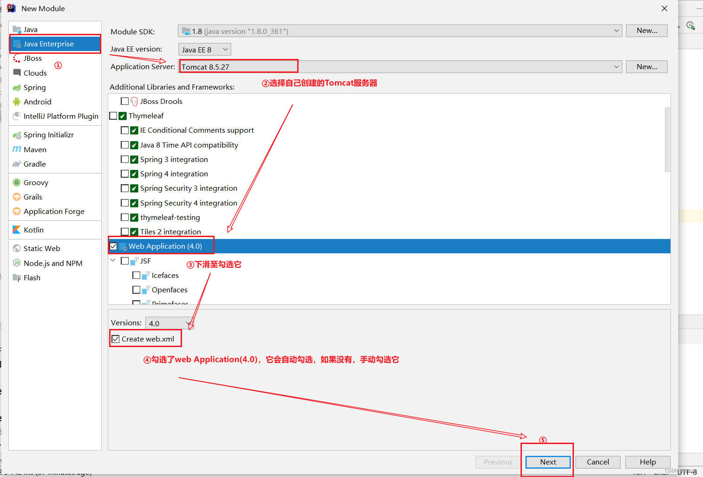This screenshot has width=703, height=477.
Task: Check Spring 4 integration
Action: [x=124, y=174]
